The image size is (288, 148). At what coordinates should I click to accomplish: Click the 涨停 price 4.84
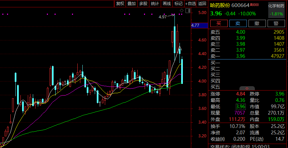tap(240, 94)
